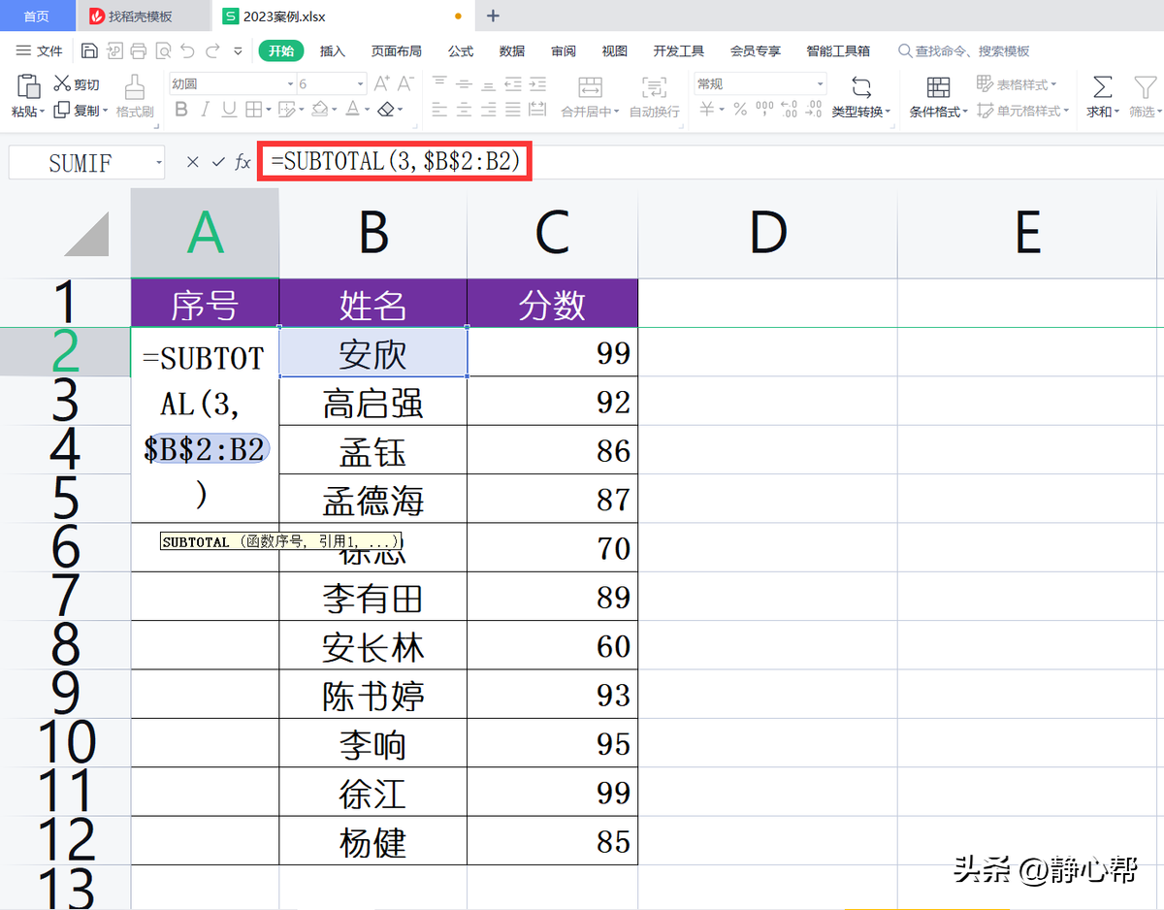Click the Cancel X icon in formula bar

pos(192,162)
